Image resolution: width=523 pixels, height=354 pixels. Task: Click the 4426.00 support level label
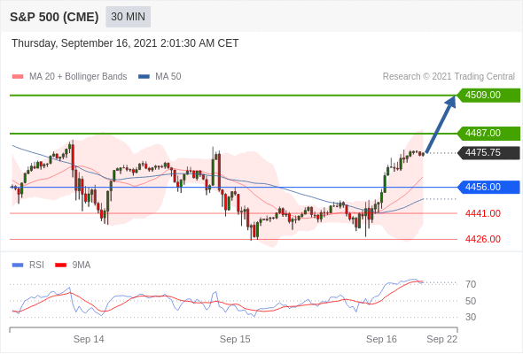click(482, 239)
